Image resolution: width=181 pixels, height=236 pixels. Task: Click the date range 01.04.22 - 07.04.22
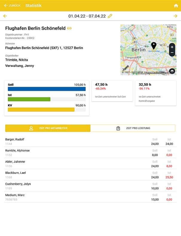pyautogui.click(x=87, y=16)
